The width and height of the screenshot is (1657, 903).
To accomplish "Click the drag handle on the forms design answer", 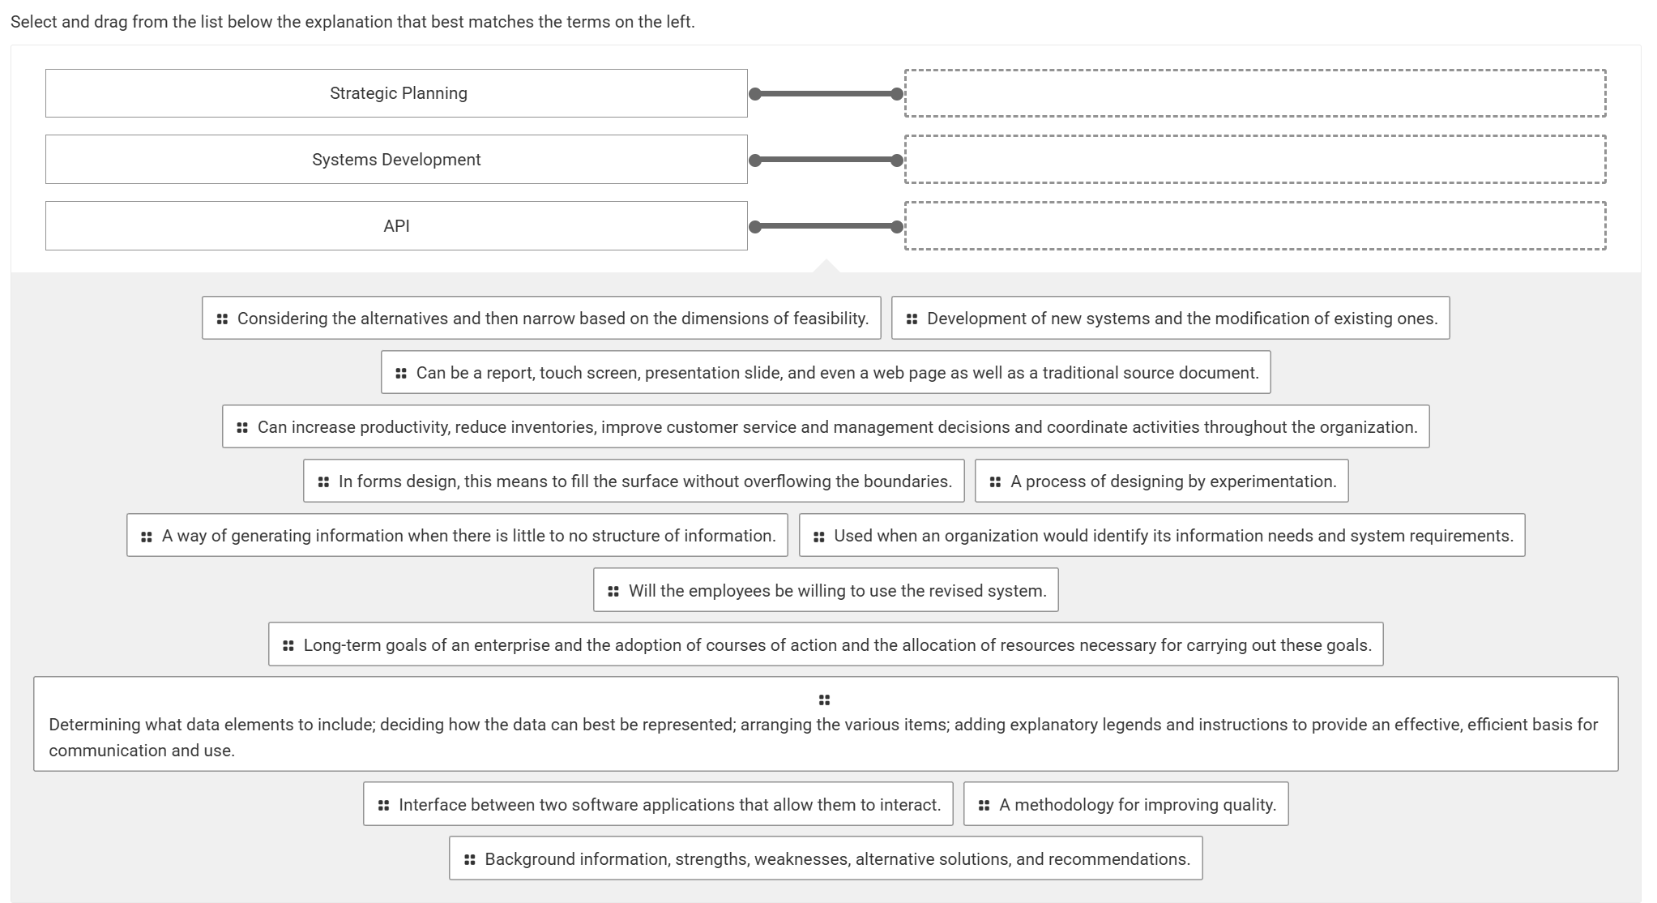I will 323,481.
